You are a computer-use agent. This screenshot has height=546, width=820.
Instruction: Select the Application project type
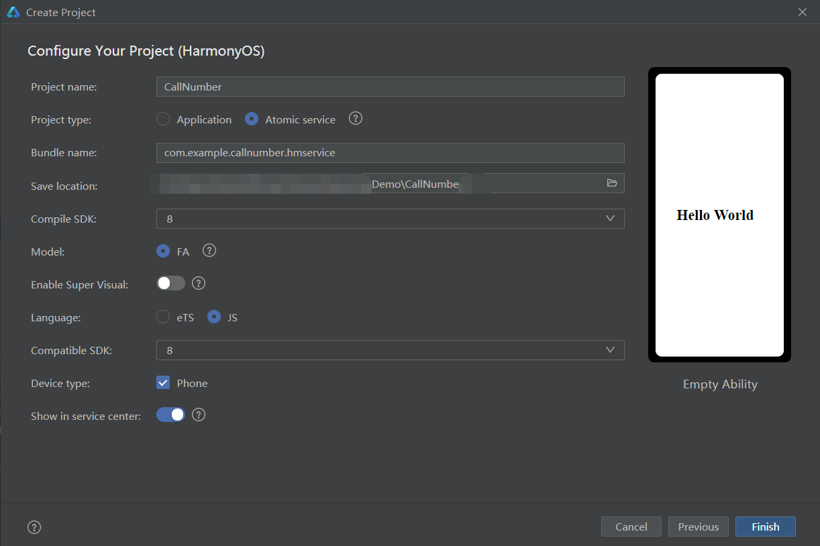coord(163,119)
